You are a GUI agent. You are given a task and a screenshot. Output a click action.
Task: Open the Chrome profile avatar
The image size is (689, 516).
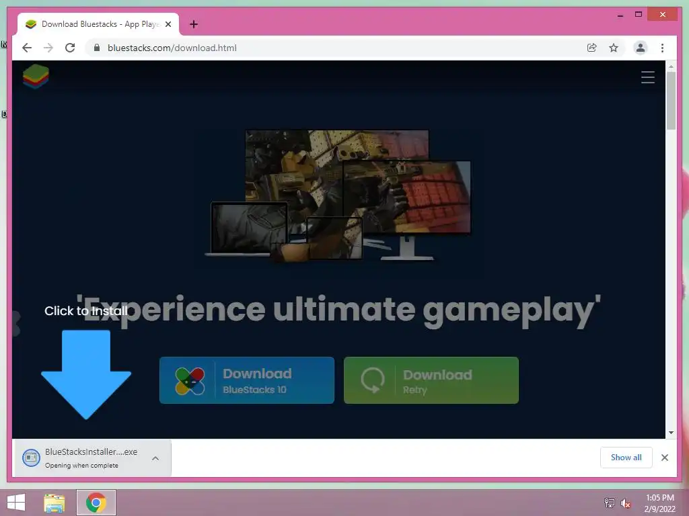pos(641,48)
